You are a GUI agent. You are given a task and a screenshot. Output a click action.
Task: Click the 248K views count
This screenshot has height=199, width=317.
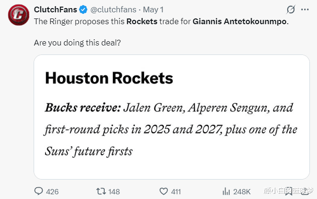click(x=242, y=191)
